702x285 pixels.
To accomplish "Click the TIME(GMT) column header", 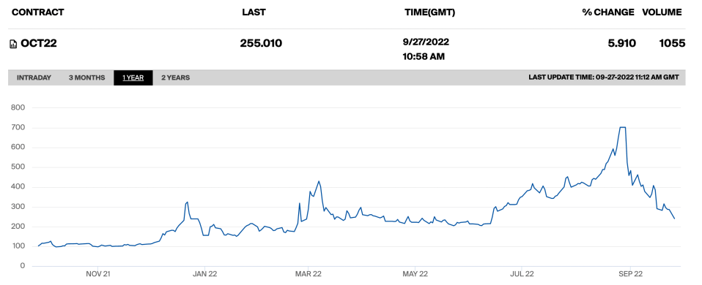I will (x=430, y=12).
